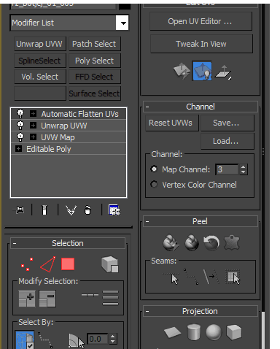Click the Pelt Map icon

[x=232, y=242]
